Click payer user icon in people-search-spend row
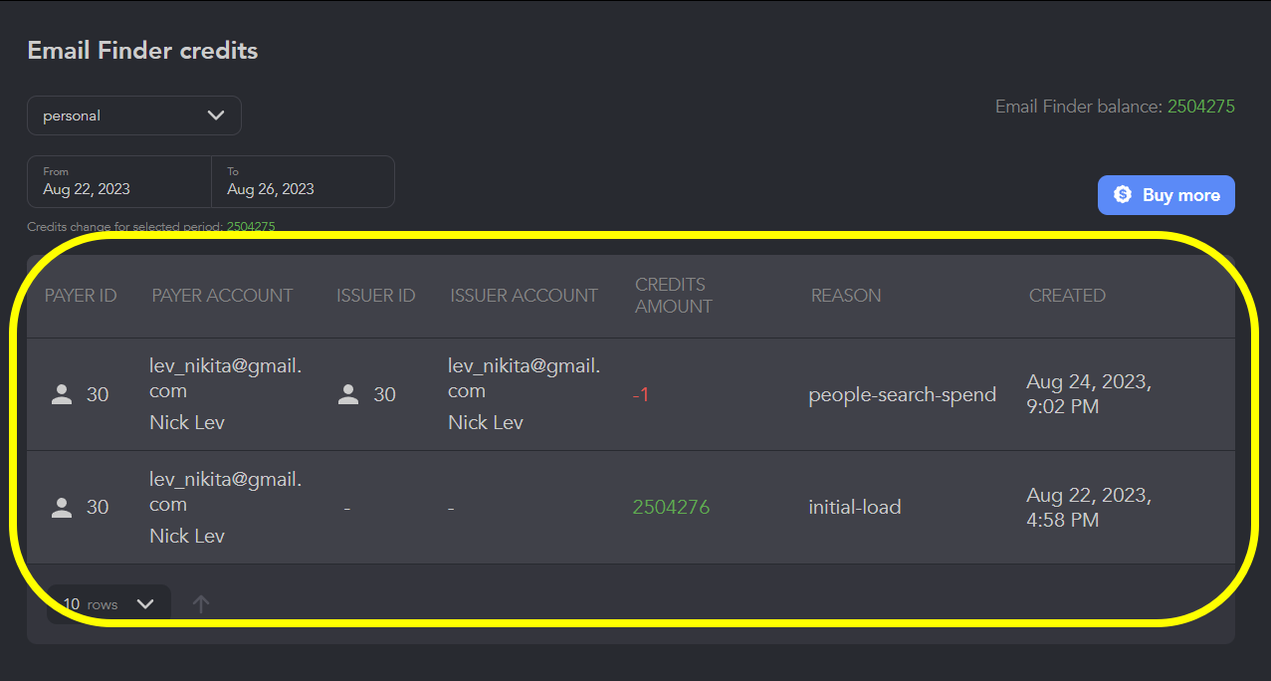Viewport: 1271px width, 681px height. click(x=62, y=394)
